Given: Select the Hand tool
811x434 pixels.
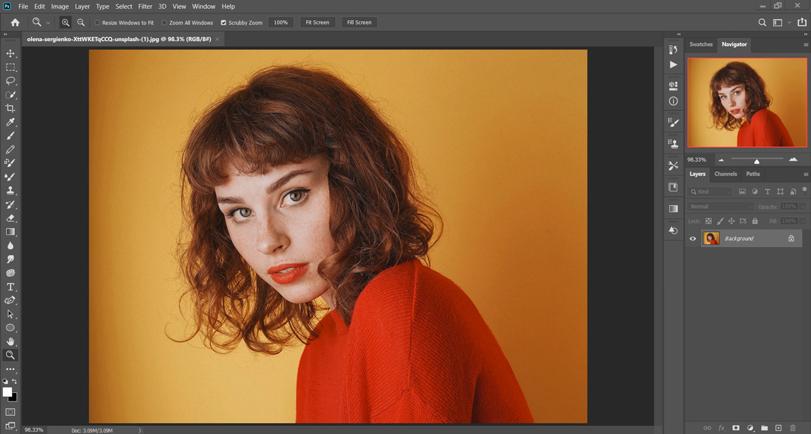Looking at the screenshot, I should click(x=10, y=342).
